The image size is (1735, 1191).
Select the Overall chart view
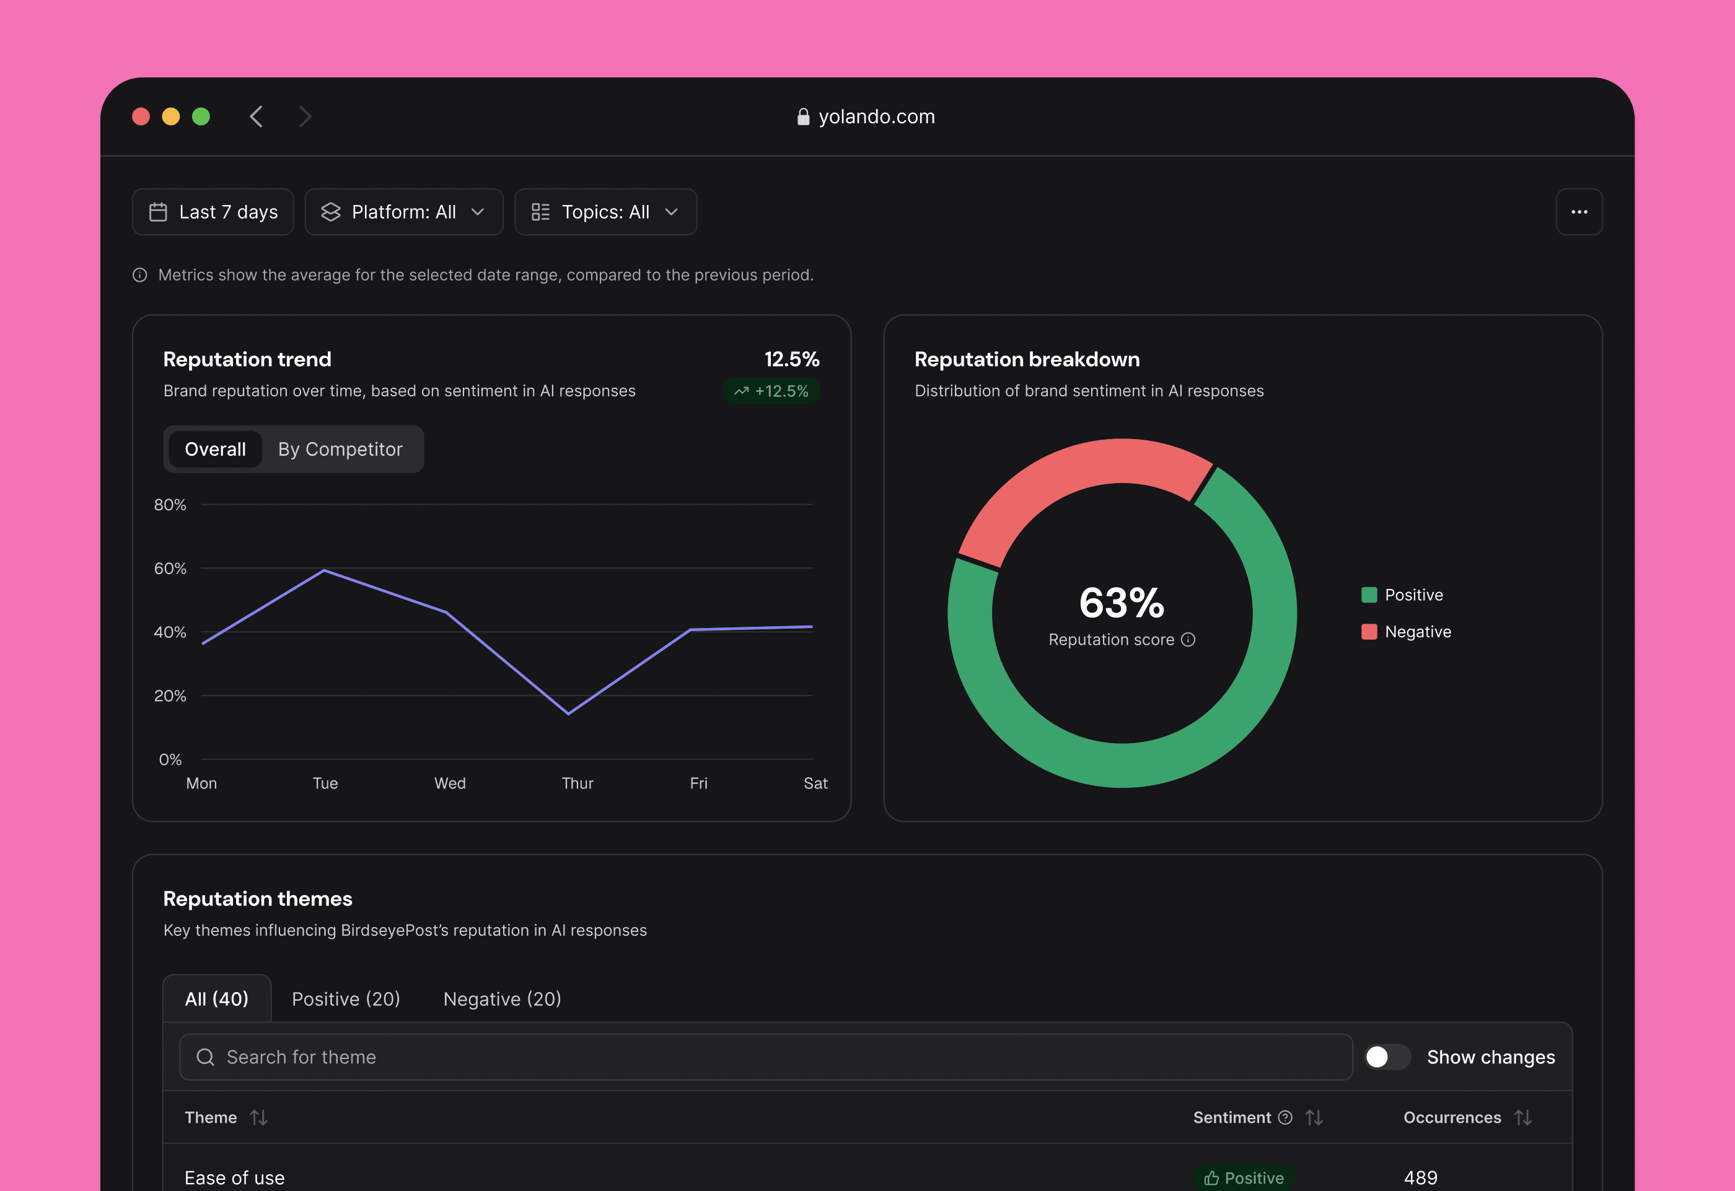pos(215,449)
